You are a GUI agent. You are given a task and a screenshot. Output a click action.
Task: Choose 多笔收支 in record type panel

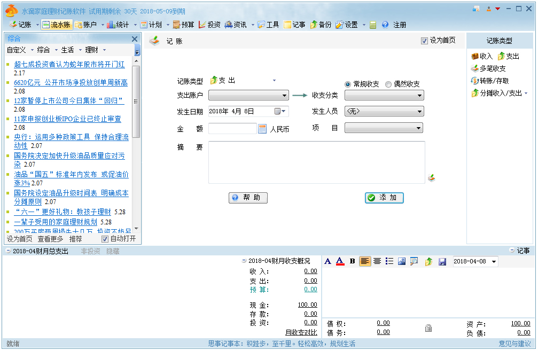[489, 68]
